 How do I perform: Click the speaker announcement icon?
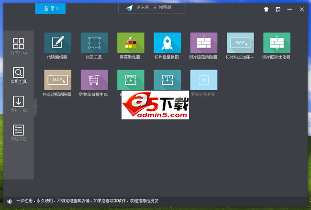click(x=10, y=201)
